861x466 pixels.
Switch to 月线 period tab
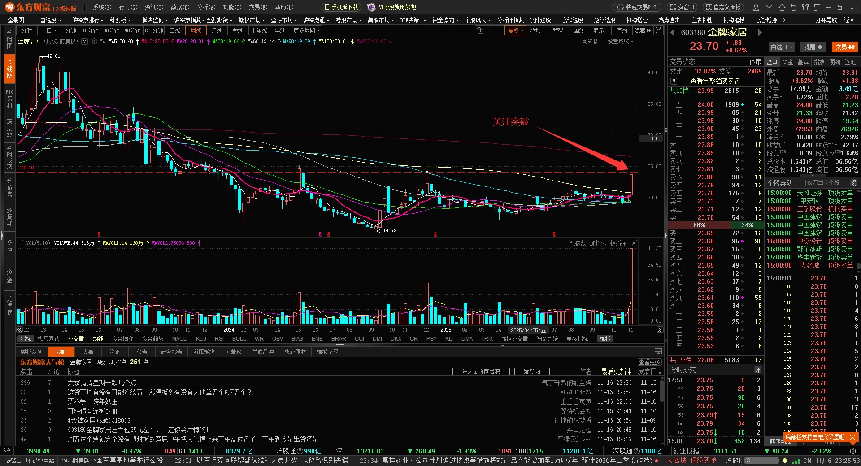pyautogui.click(x=217, y=30)
